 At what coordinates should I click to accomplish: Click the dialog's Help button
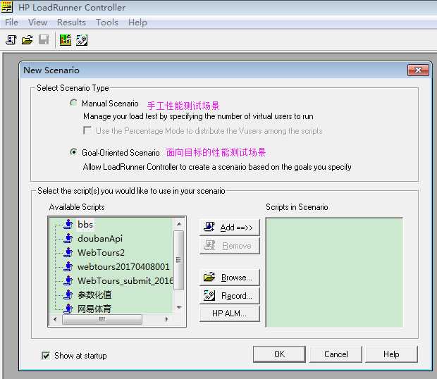point(392,354)
